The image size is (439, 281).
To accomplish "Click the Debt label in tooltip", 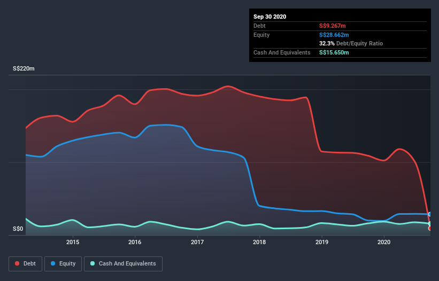I will pos(259,26).
